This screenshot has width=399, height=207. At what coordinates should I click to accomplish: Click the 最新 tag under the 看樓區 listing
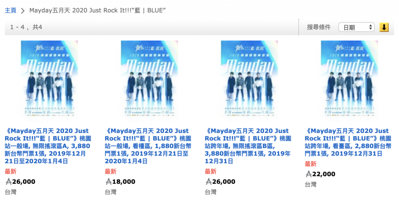[x=111, y=172]
